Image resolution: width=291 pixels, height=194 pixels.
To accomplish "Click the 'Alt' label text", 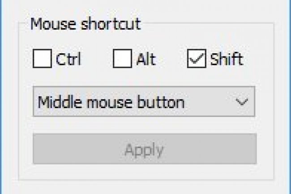I will tap(146, 59).
